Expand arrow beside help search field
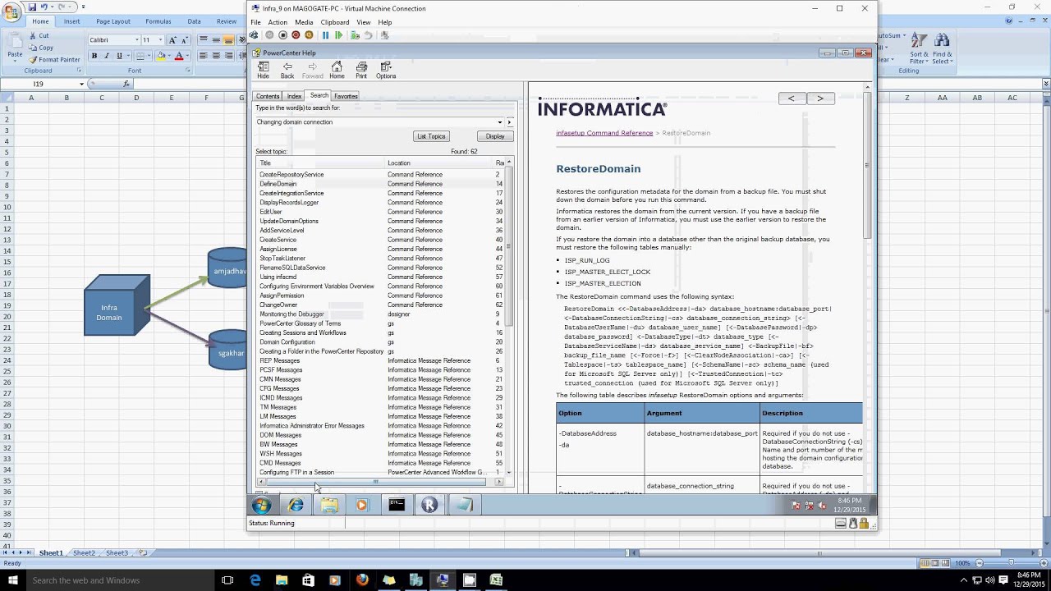 (509, 122)
